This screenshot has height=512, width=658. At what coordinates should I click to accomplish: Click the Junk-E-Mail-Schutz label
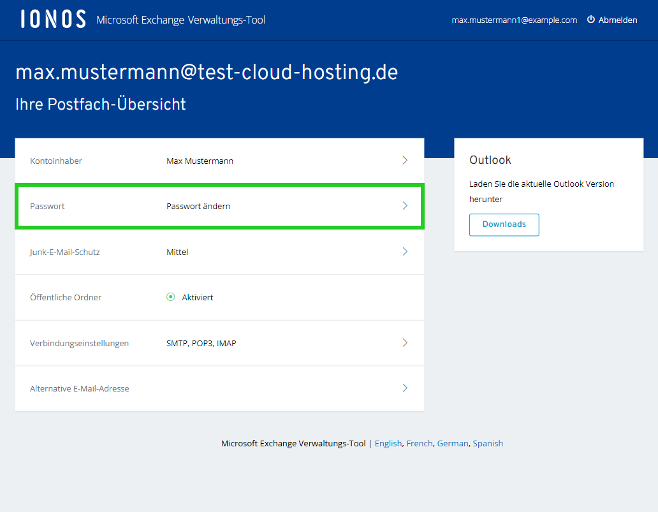64,252
